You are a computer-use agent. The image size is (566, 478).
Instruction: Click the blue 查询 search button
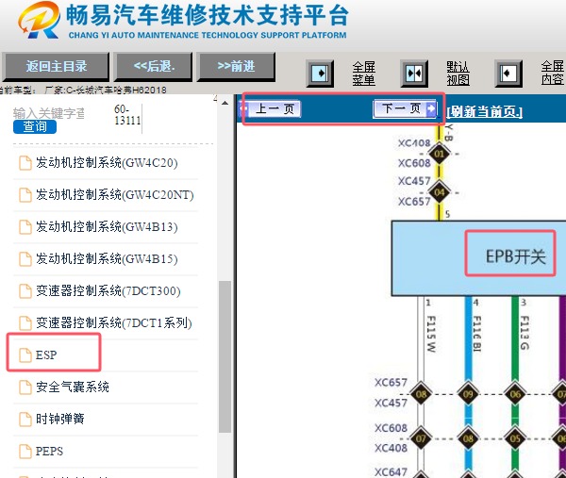(x=35, y=126)
